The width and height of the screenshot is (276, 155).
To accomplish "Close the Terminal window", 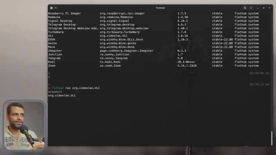I will tap(270, 8).
